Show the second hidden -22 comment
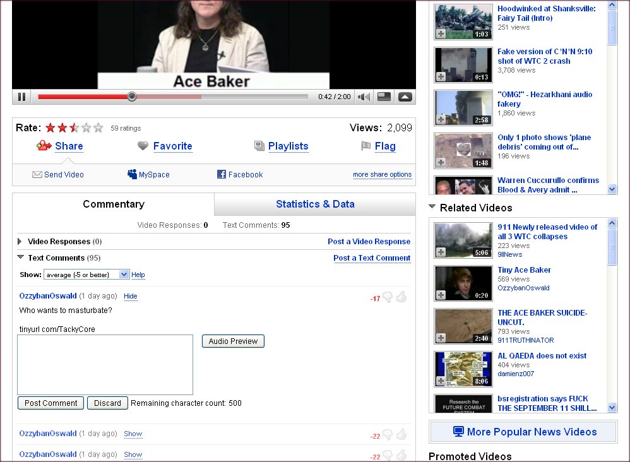Viewport: 630px width, 462px height. click(133, 455)
